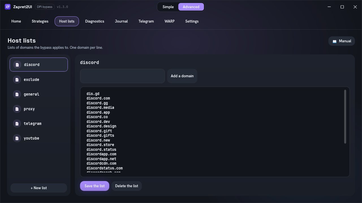362x203 pixels.
Task: Click the Zapret2UI app logo icon
Action: (8, 7)
